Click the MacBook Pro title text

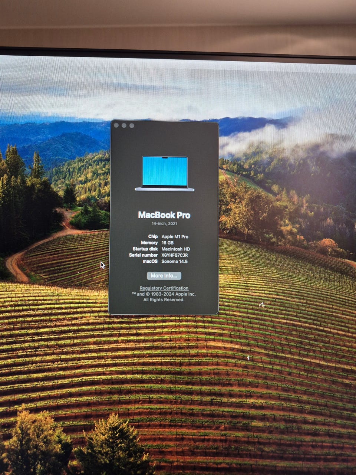tap(164, 215)
